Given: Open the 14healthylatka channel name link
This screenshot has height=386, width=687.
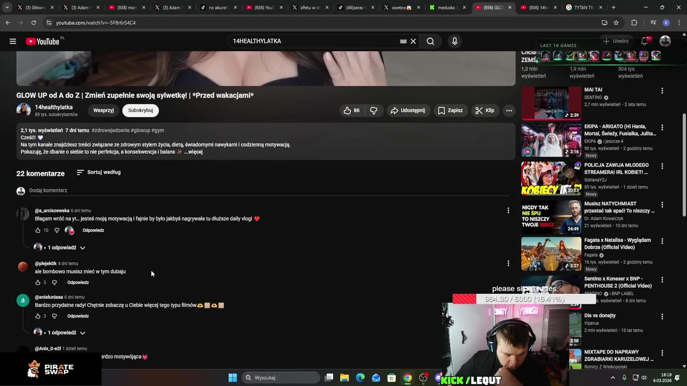Looking at the screenshot, I should pyautogui.click(x=54, y=107).
